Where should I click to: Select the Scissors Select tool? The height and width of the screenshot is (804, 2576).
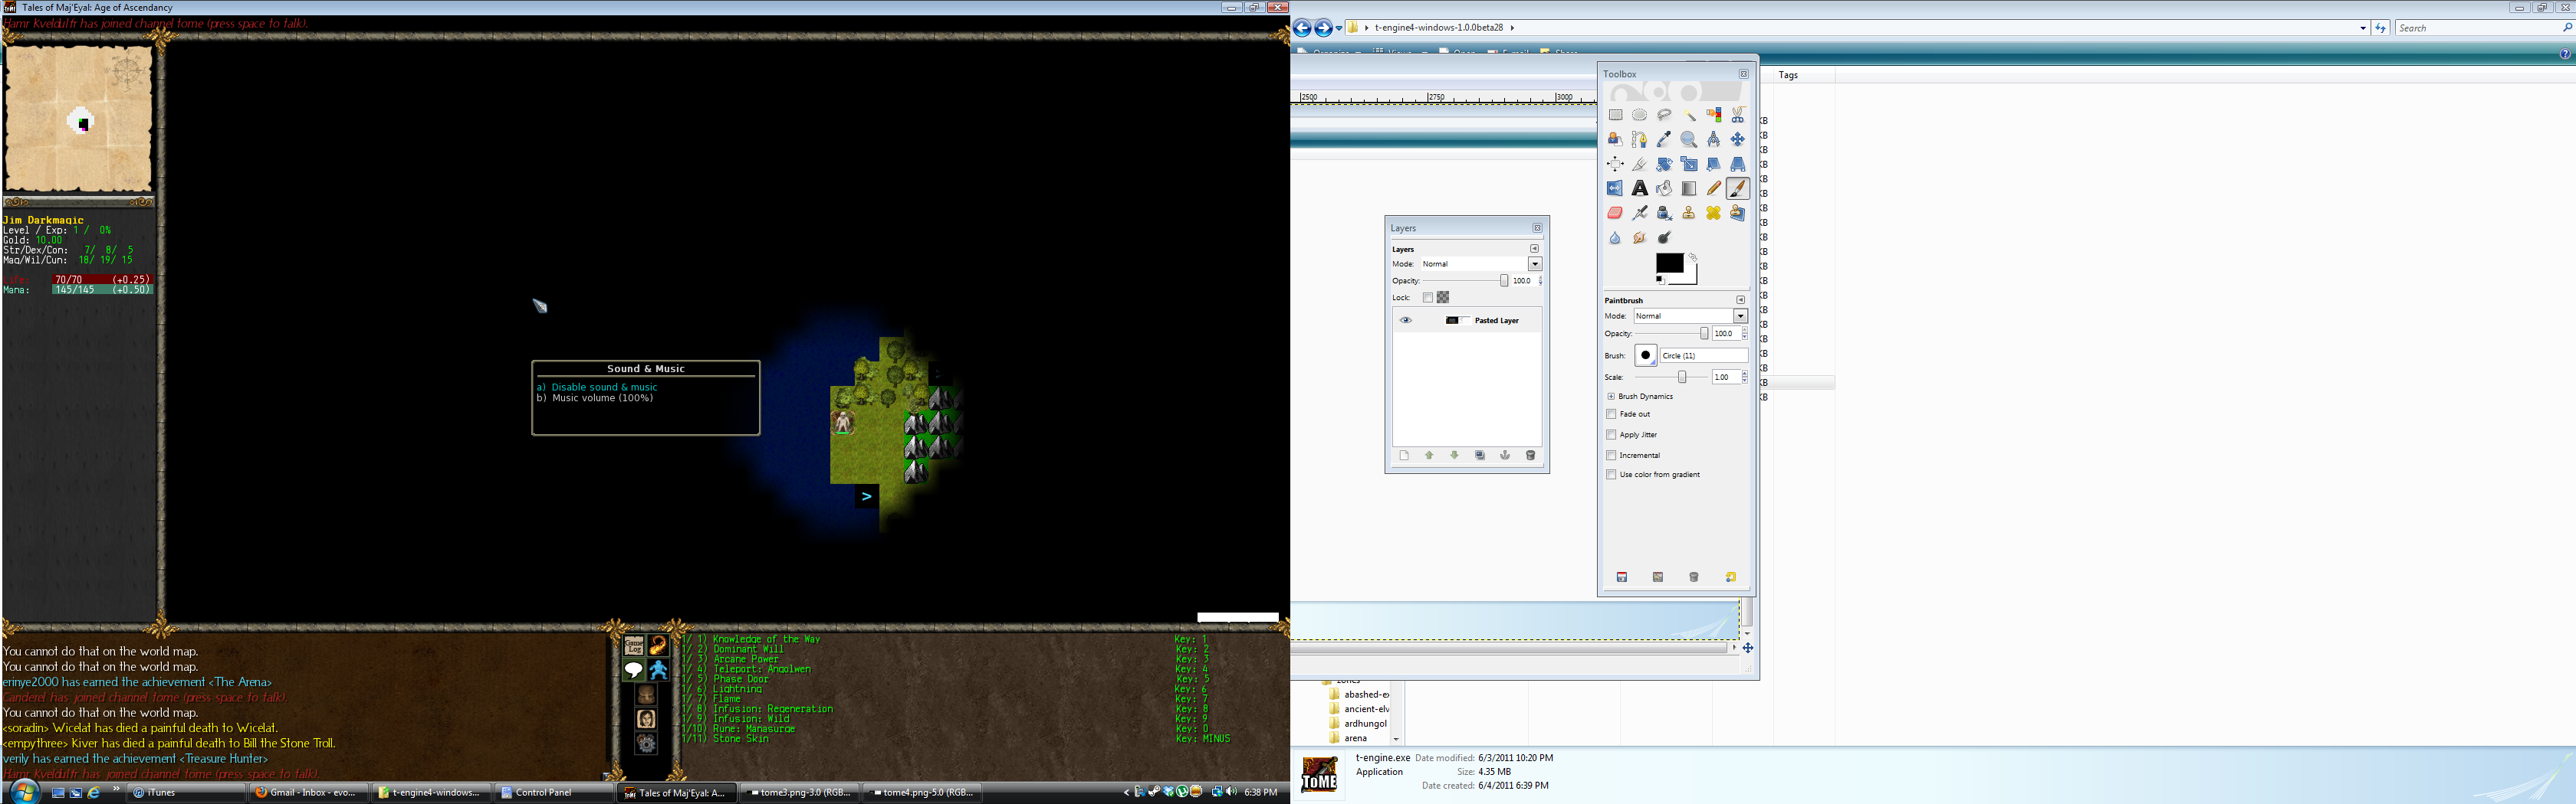(x=1738, y=115)
